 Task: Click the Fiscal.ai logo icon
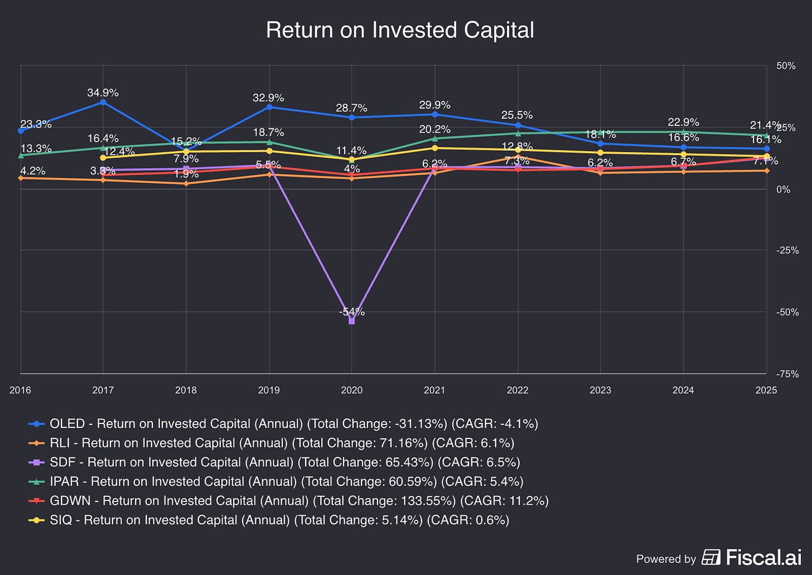coord(711,557)
